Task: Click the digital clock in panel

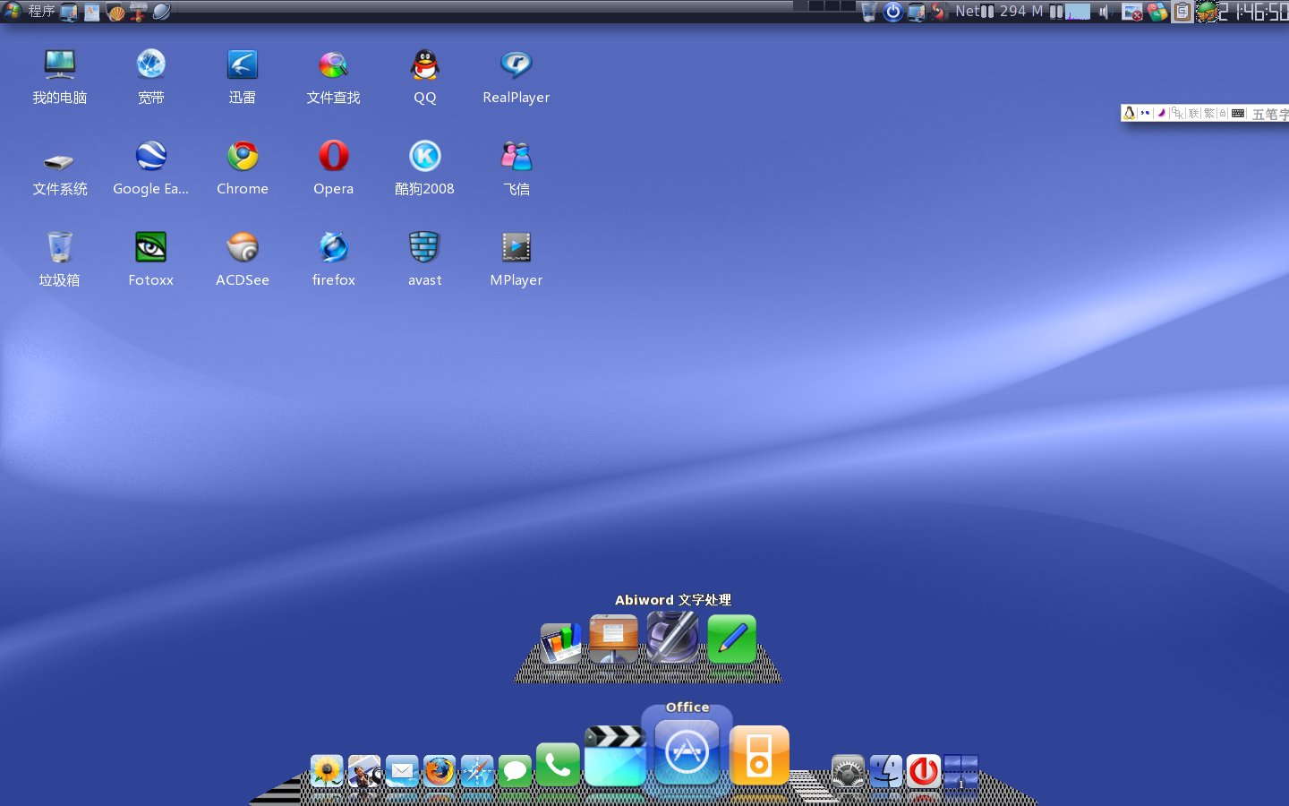Action: [1254, 12]
